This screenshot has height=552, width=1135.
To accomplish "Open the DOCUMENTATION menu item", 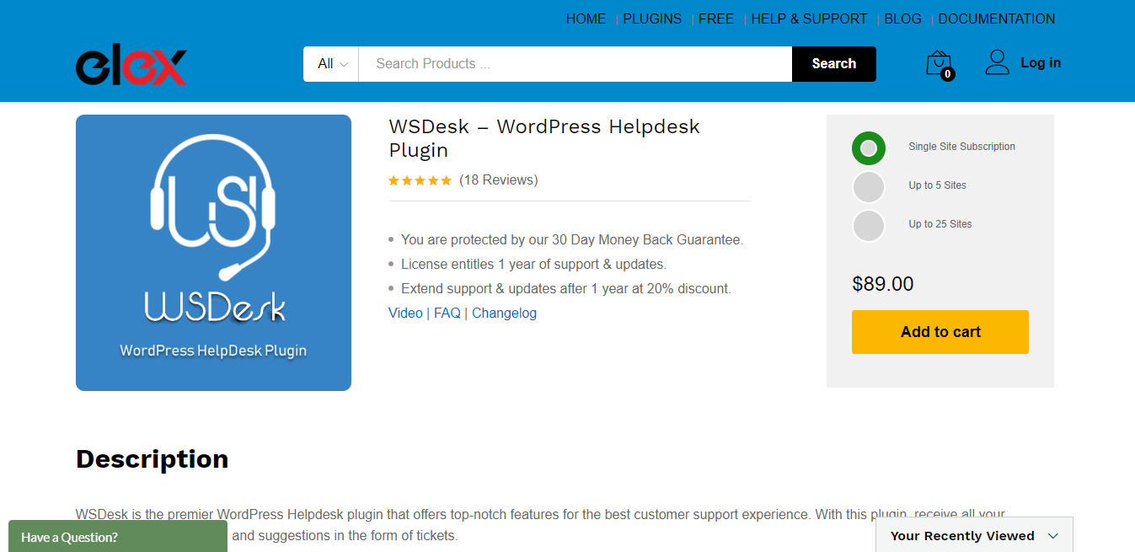I will pyautogui.click(x=997, y=19).
